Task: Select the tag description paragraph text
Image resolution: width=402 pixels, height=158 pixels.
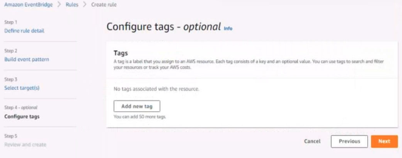Action: (249, 65)
